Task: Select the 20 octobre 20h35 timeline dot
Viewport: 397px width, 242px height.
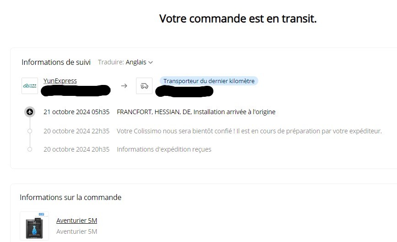Action: point(30,149)
